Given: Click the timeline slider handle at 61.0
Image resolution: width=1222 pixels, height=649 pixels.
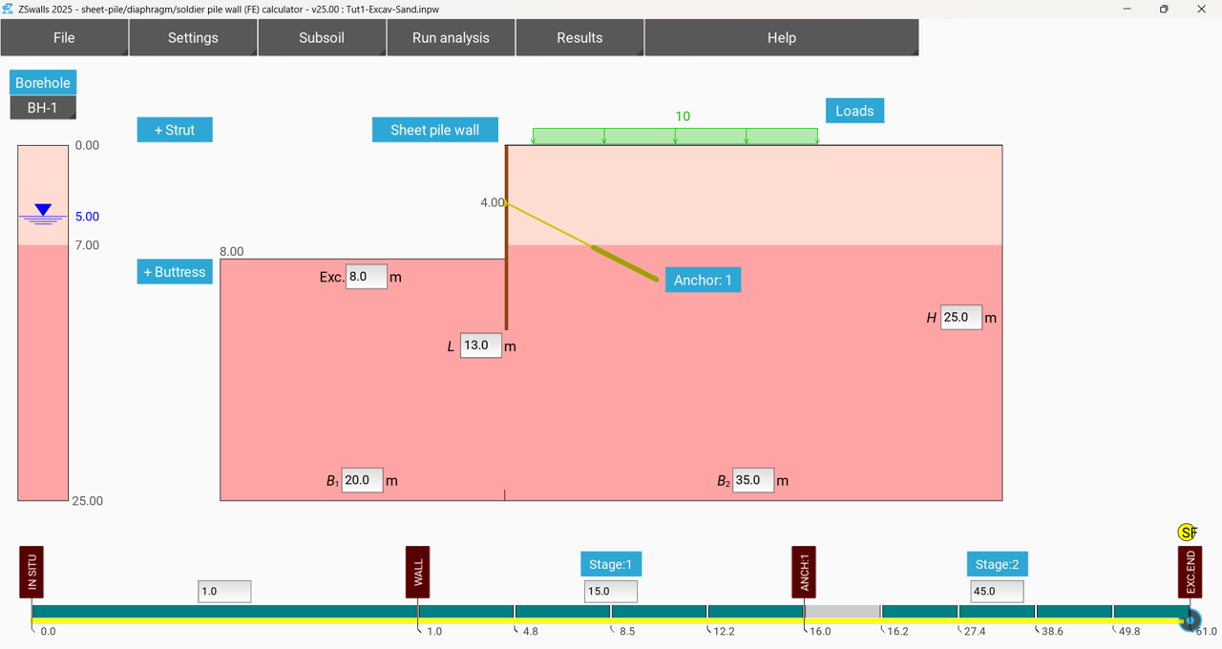Looking at the screenshot, I should pos(1190,620).
